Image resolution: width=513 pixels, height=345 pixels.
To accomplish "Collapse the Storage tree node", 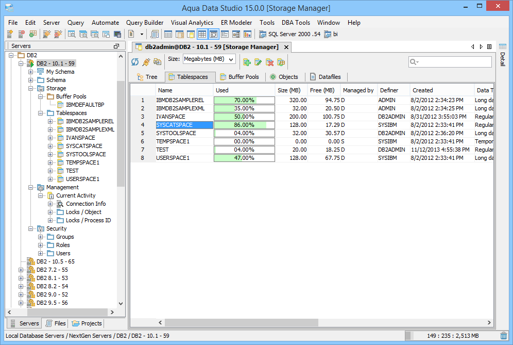I will coord(30,89).
